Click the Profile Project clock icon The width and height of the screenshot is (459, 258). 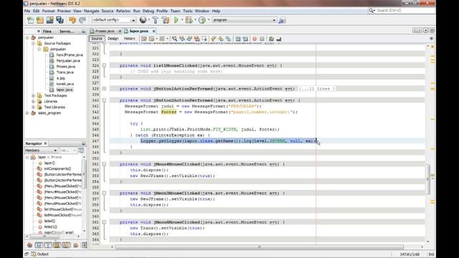(202, 20)
